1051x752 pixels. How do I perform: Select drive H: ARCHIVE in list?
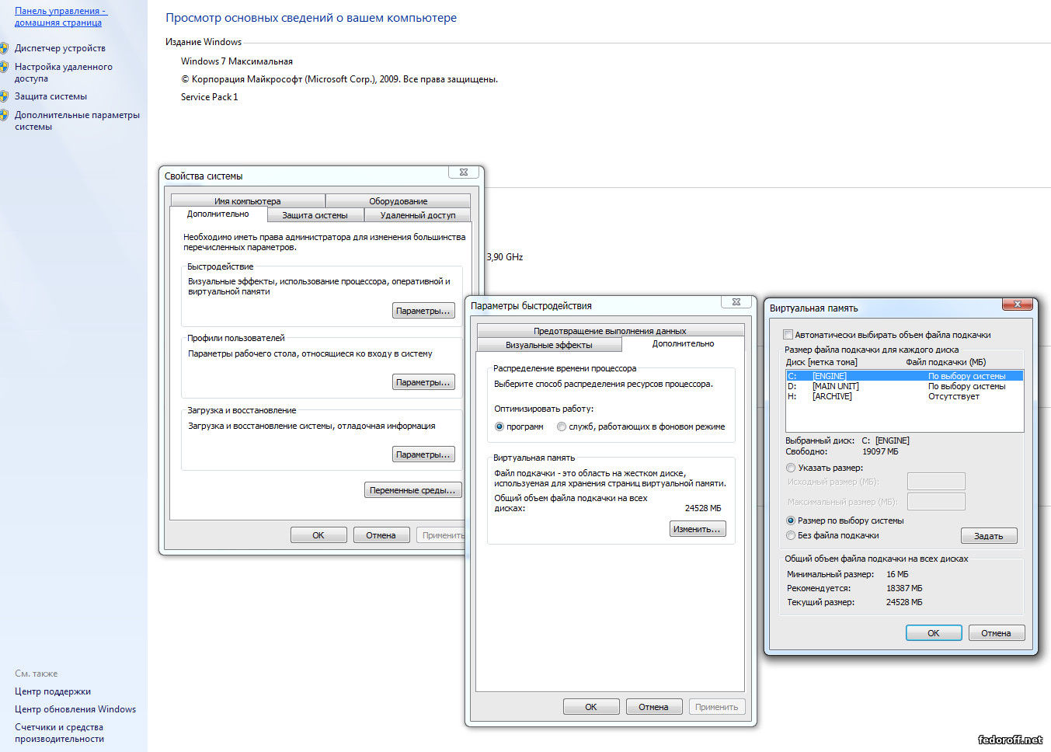(832, 396)
